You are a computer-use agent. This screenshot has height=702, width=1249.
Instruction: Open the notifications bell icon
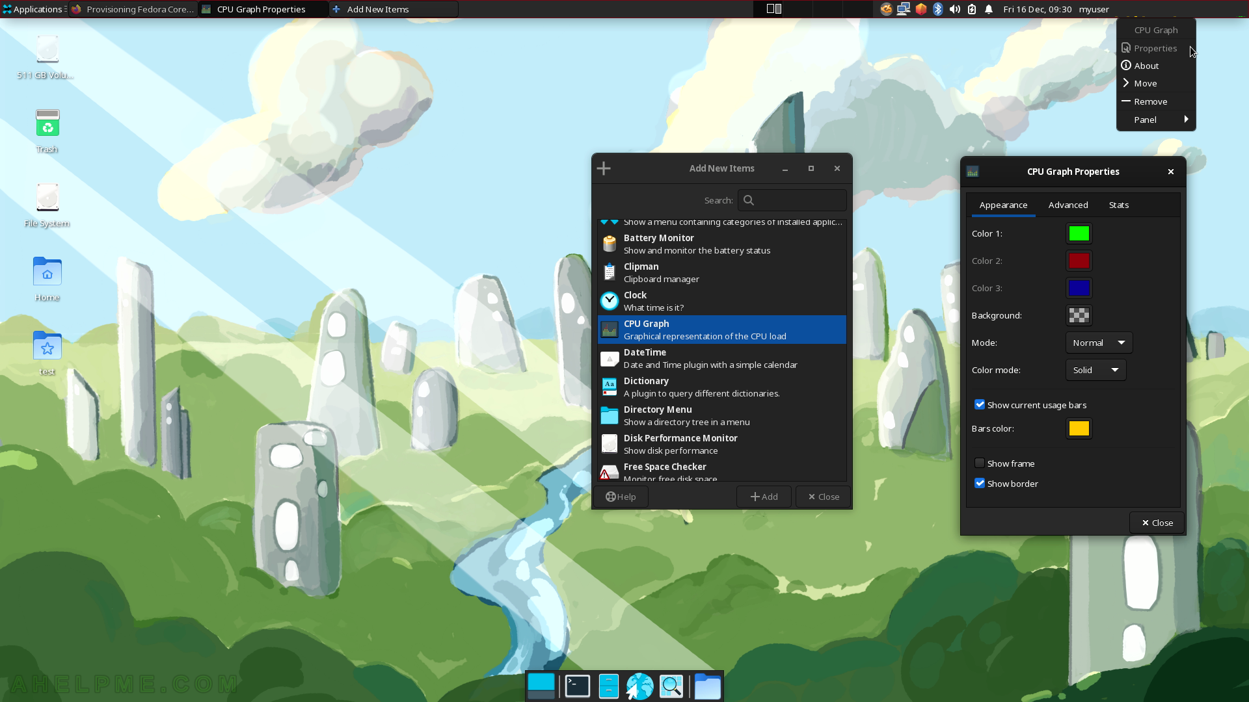click(989, 9)
